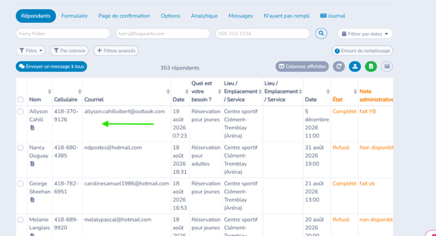Click the name George Sheehan
Image resolution: width=436 pixels, height=236 pixels.
click(40, 188)
